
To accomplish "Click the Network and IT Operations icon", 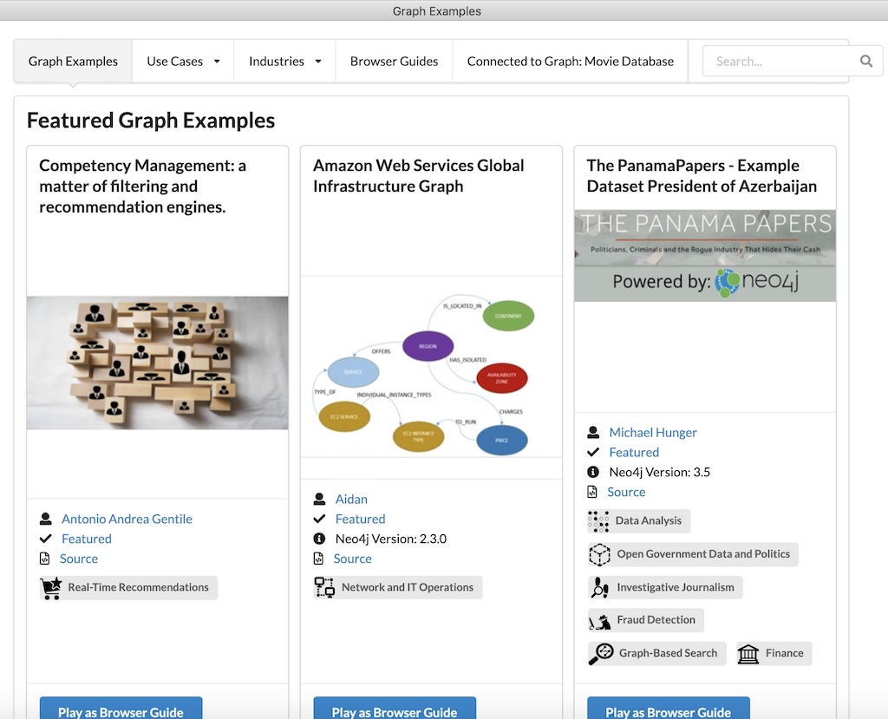I will point(324,587).
